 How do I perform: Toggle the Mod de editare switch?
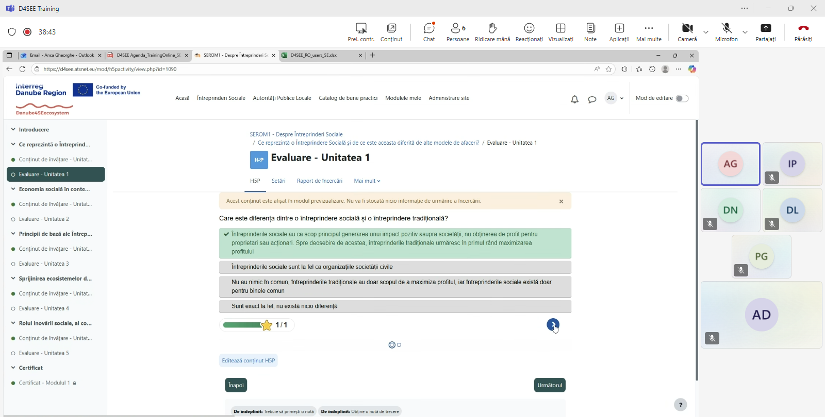(x=682, y=98)
